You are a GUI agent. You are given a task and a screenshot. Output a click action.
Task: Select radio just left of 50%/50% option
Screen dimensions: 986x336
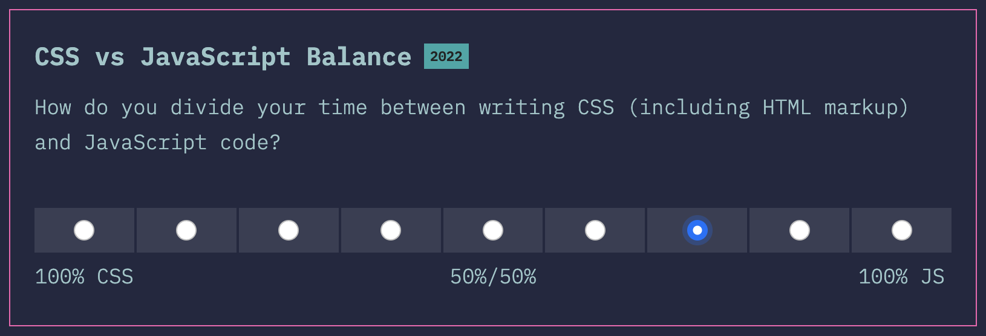[x=391, y=230]
